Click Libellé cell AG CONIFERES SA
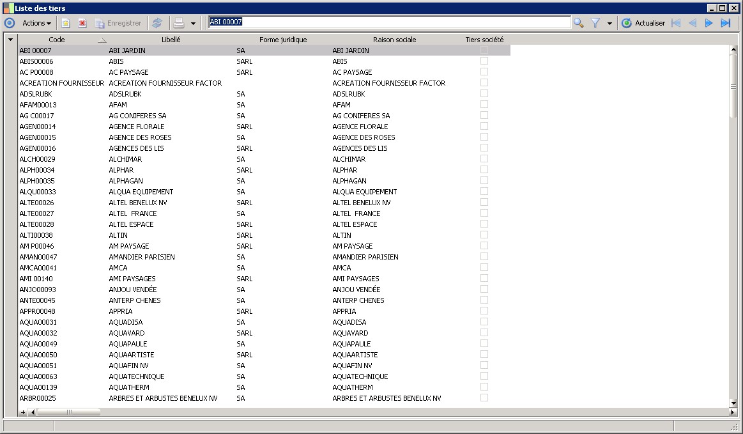Image resolution: width=743 pixels, height=434 pixels. (137, 116)
